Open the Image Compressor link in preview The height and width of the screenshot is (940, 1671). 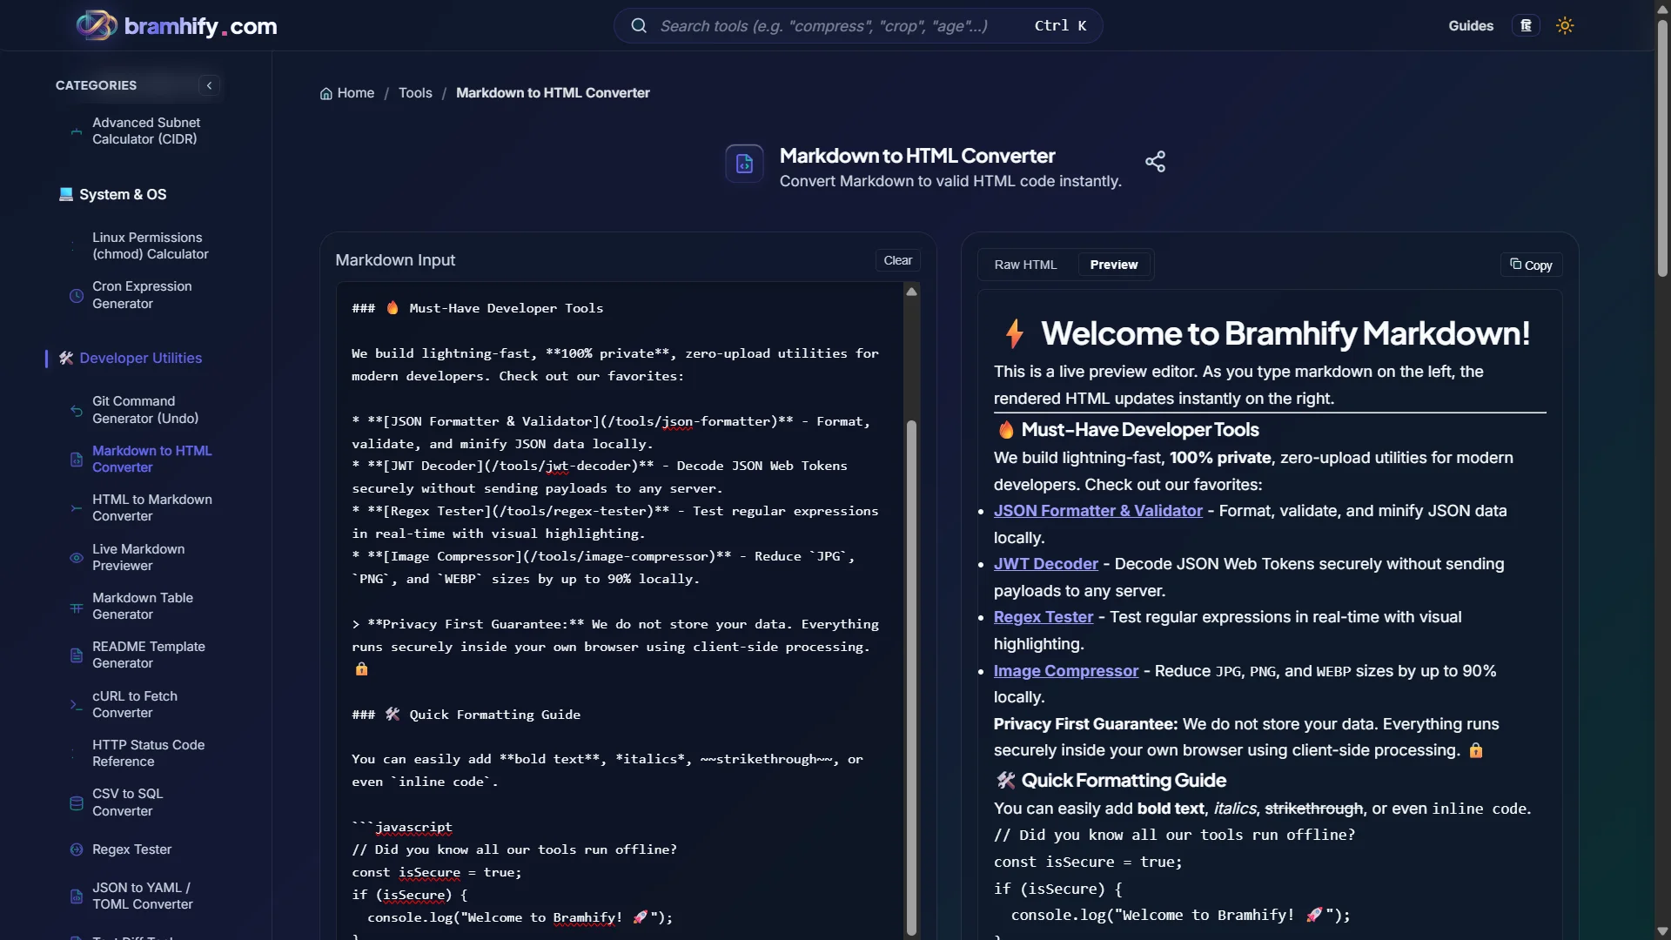(x=1065, y=671)
